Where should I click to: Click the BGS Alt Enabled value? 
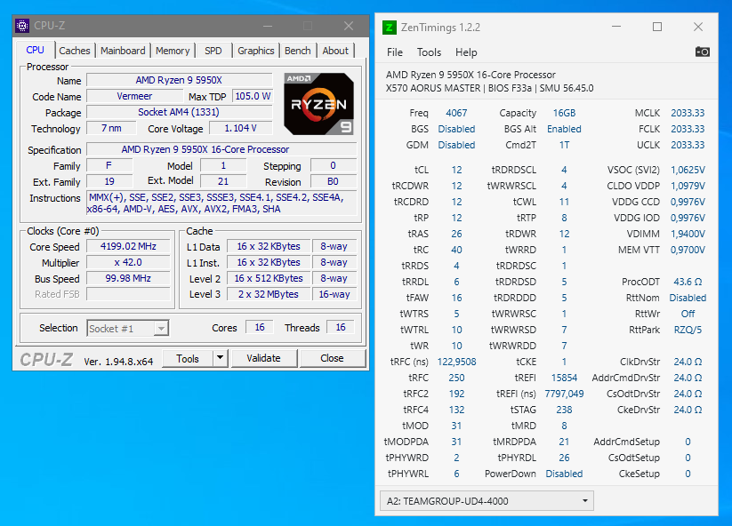click(x=564, y=129)
